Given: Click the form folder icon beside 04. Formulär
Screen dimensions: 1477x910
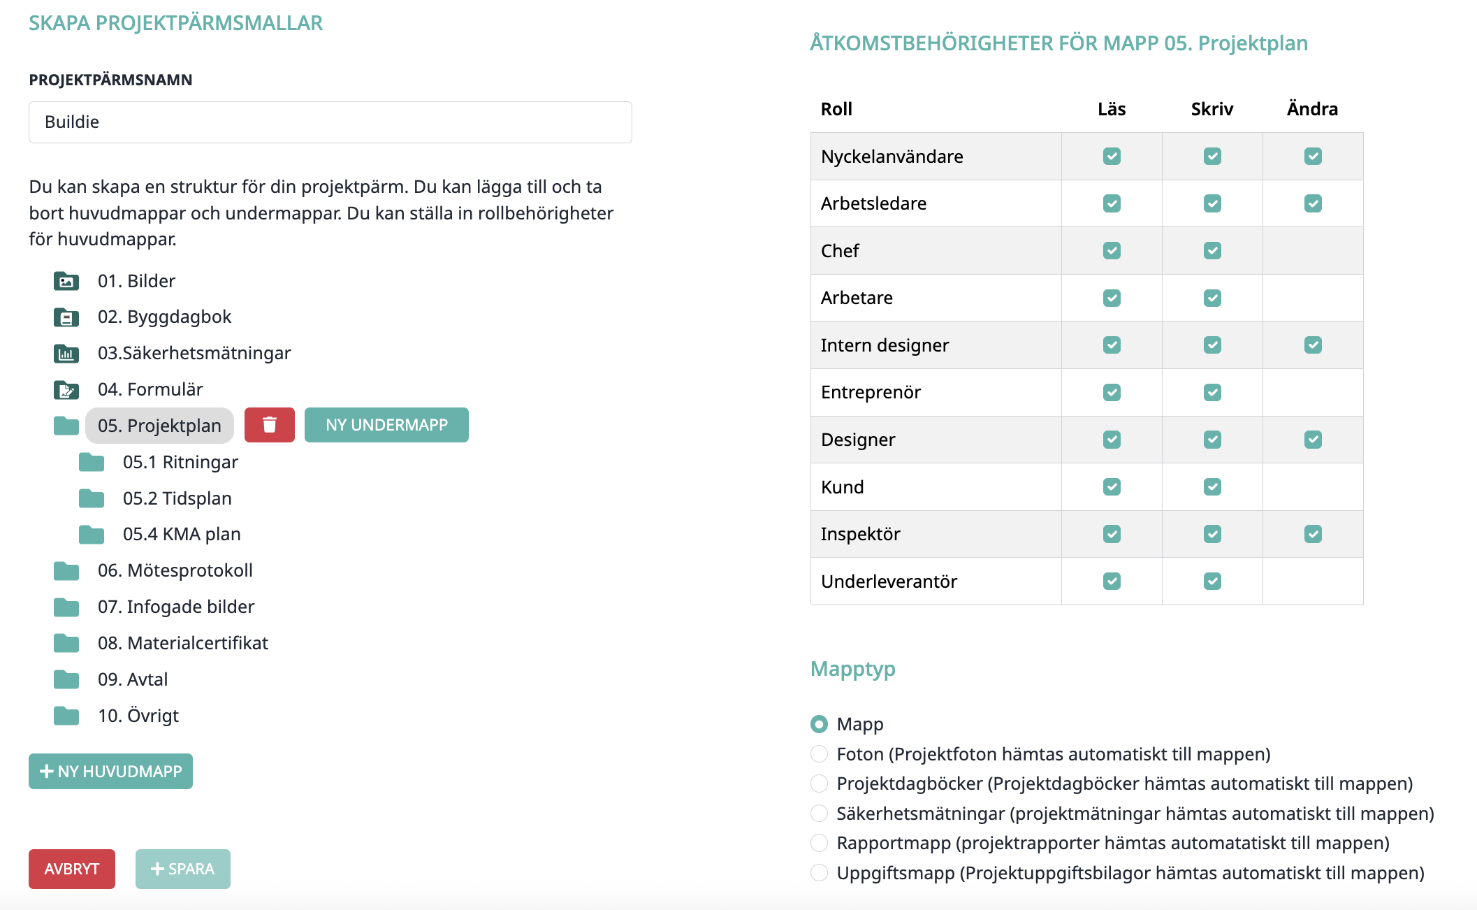Looking at the screenshot, I should (x=66, y=390).
